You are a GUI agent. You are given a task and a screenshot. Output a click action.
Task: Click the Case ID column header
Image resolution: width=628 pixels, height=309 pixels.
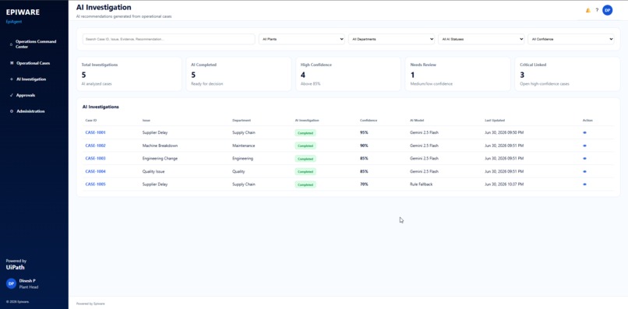(x=91, y=121)
